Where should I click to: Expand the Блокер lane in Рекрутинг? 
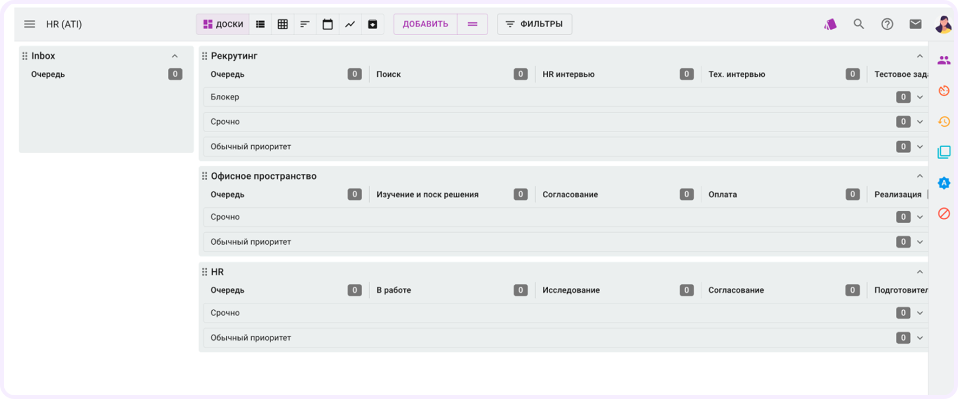click(x=920, y=97)
